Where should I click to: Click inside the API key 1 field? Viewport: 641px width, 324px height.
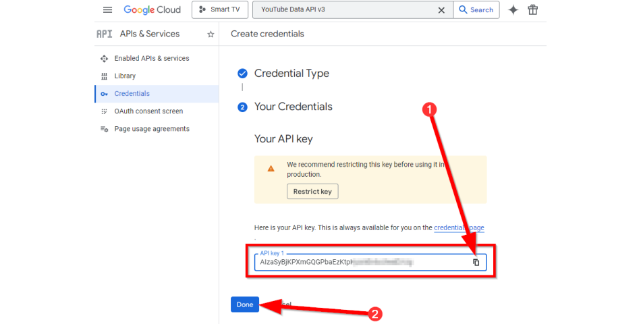[358, 263]
